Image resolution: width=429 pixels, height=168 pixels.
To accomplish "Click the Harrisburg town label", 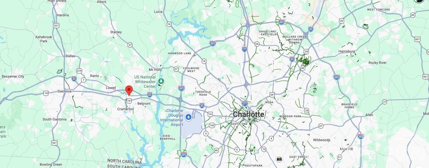I will 347,51.
